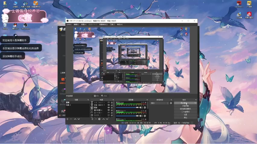Click the 设置 settings button in controls
The width and height of the screenshot is (257, 144).
click(185, 115)
